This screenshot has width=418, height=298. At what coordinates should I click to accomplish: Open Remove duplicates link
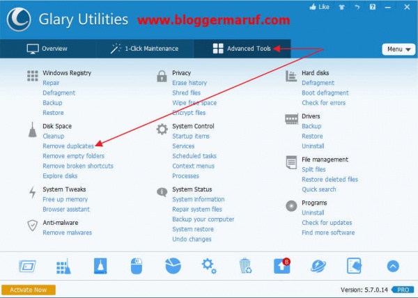click(x=68, y=146)
